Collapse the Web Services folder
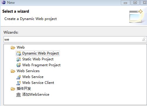This screenshot has height=106, width=147. [x=13, y=71]
